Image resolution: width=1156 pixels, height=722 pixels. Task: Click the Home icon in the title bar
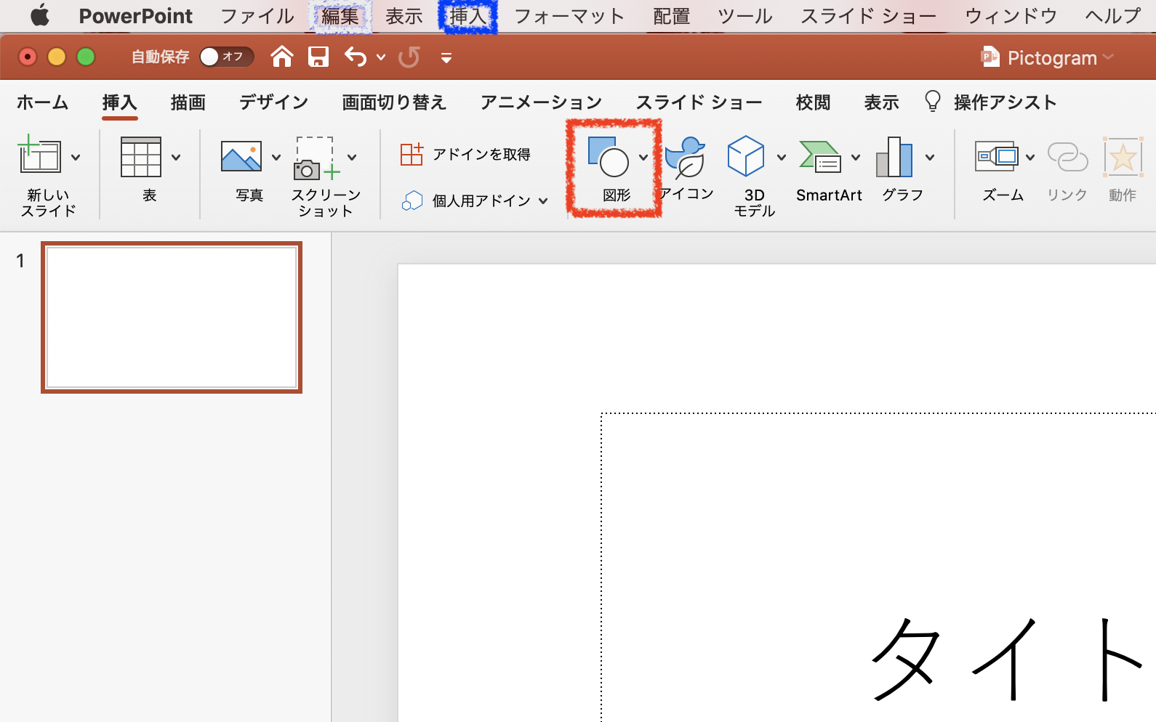[282, 57]
